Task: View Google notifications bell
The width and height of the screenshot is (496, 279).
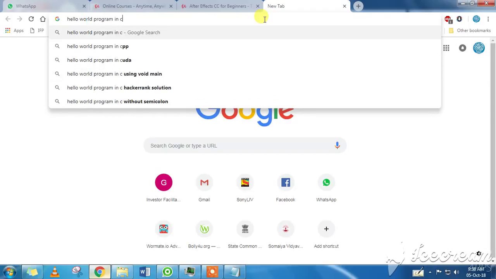Action: point(463,48)
